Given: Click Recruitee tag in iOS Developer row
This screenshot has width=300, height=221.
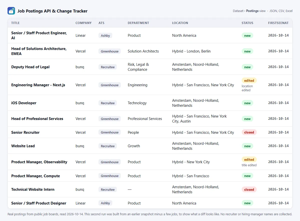Looking at the screenshot, I should coord(107,103).
